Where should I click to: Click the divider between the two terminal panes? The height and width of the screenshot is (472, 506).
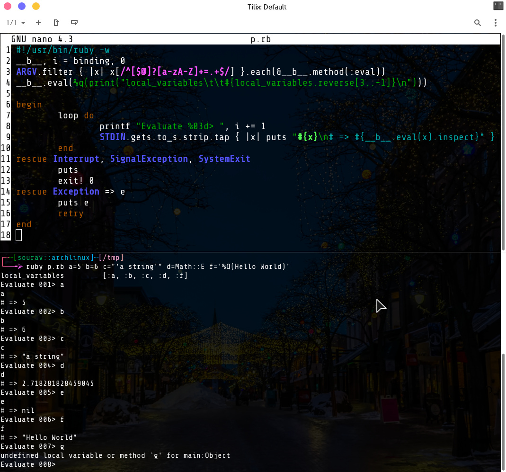pos(251,252)
